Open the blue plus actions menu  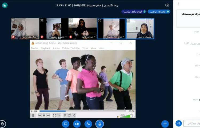[x=165, y=124]
